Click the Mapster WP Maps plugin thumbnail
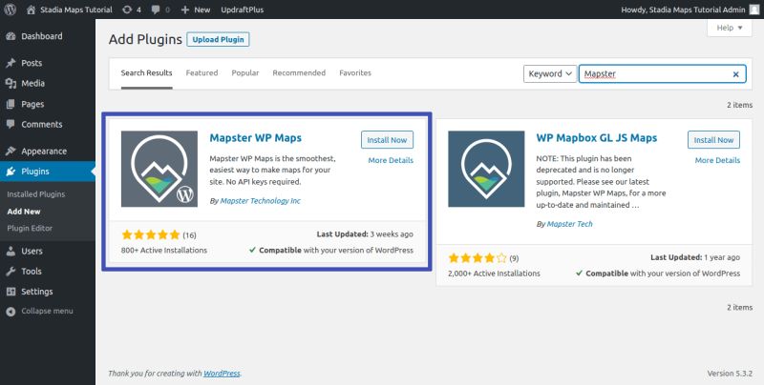This screenshot has width=764, height=385. 159,169
